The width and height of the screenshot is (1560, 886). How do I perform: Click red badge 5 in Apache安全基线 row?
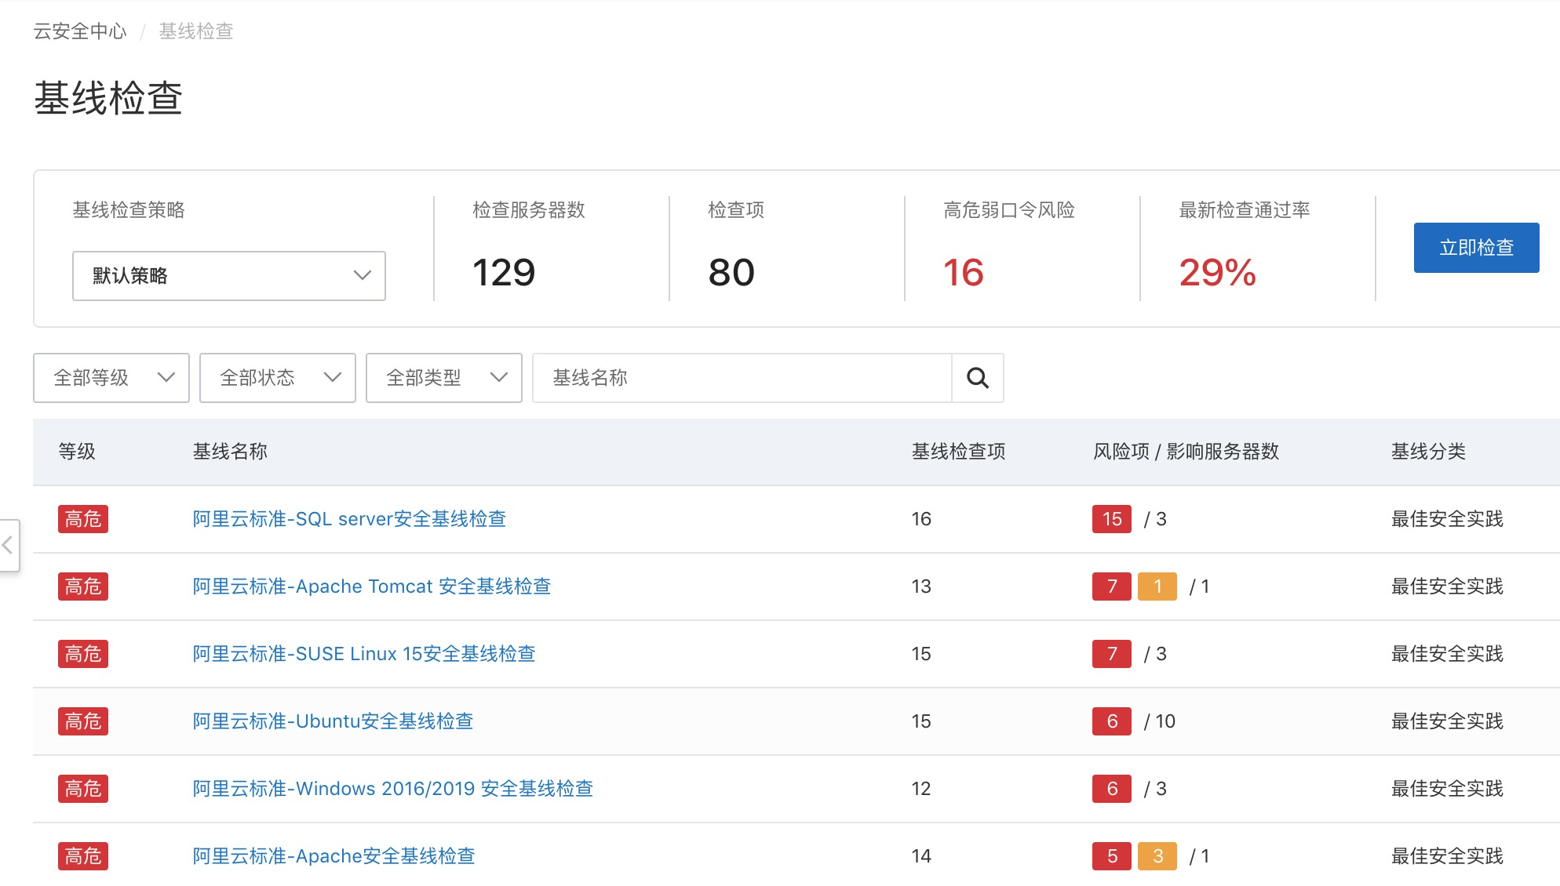point(1112,856)
